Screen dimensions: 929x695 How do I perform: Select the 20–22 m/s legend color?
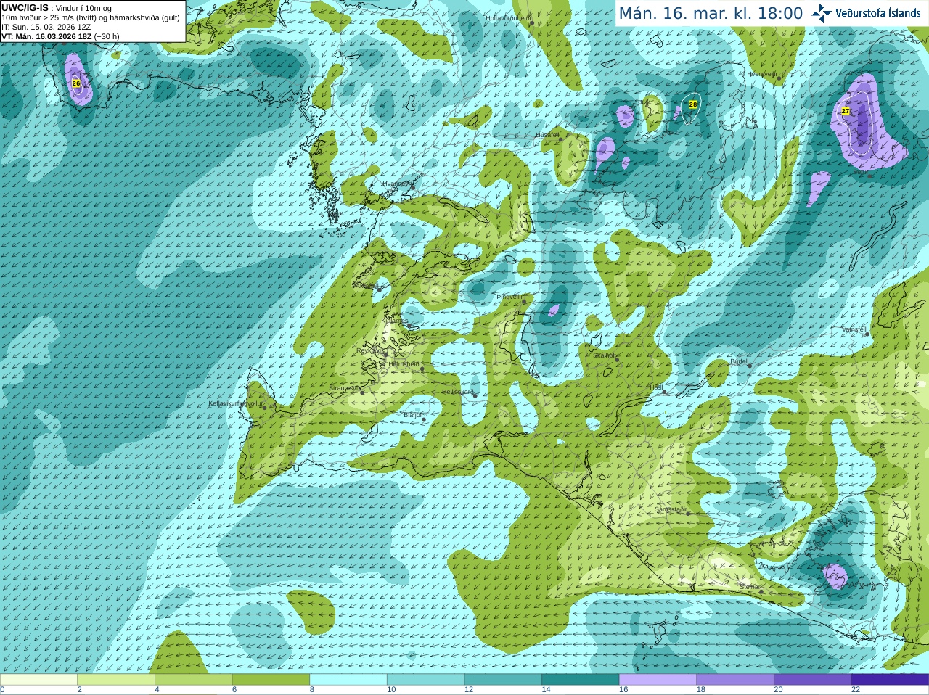[x=813, y=680]
